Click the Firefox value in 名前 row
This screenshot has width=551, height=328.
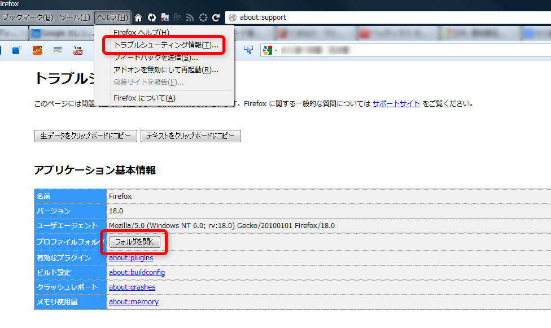pyautogui.click(x=120, y=196)
